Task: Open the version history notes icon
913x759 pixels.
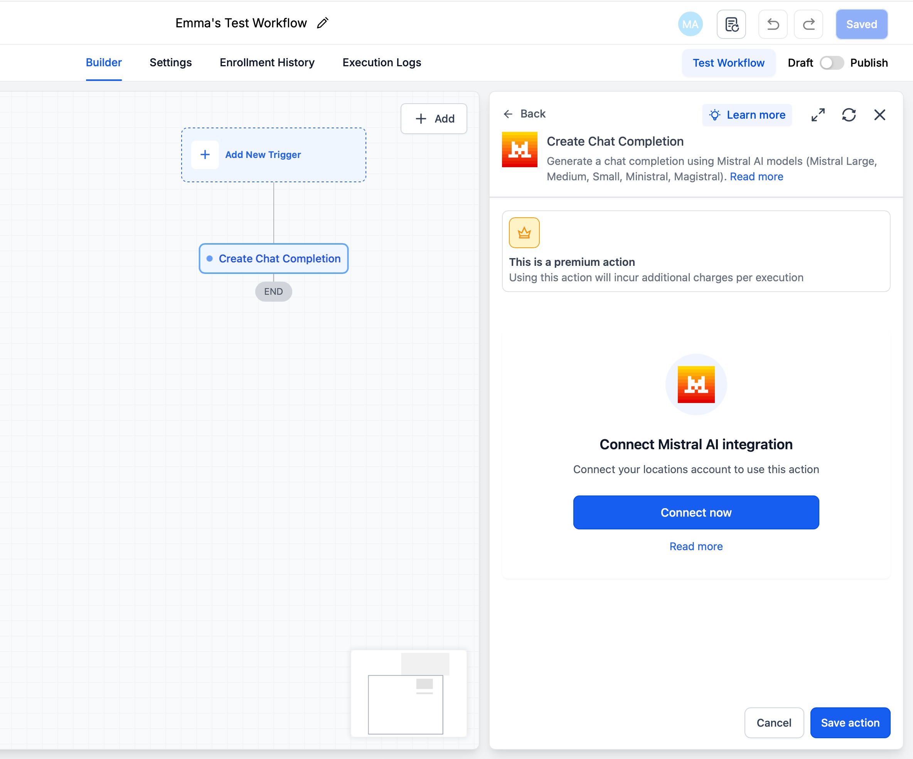Action: tap(731, 24)
